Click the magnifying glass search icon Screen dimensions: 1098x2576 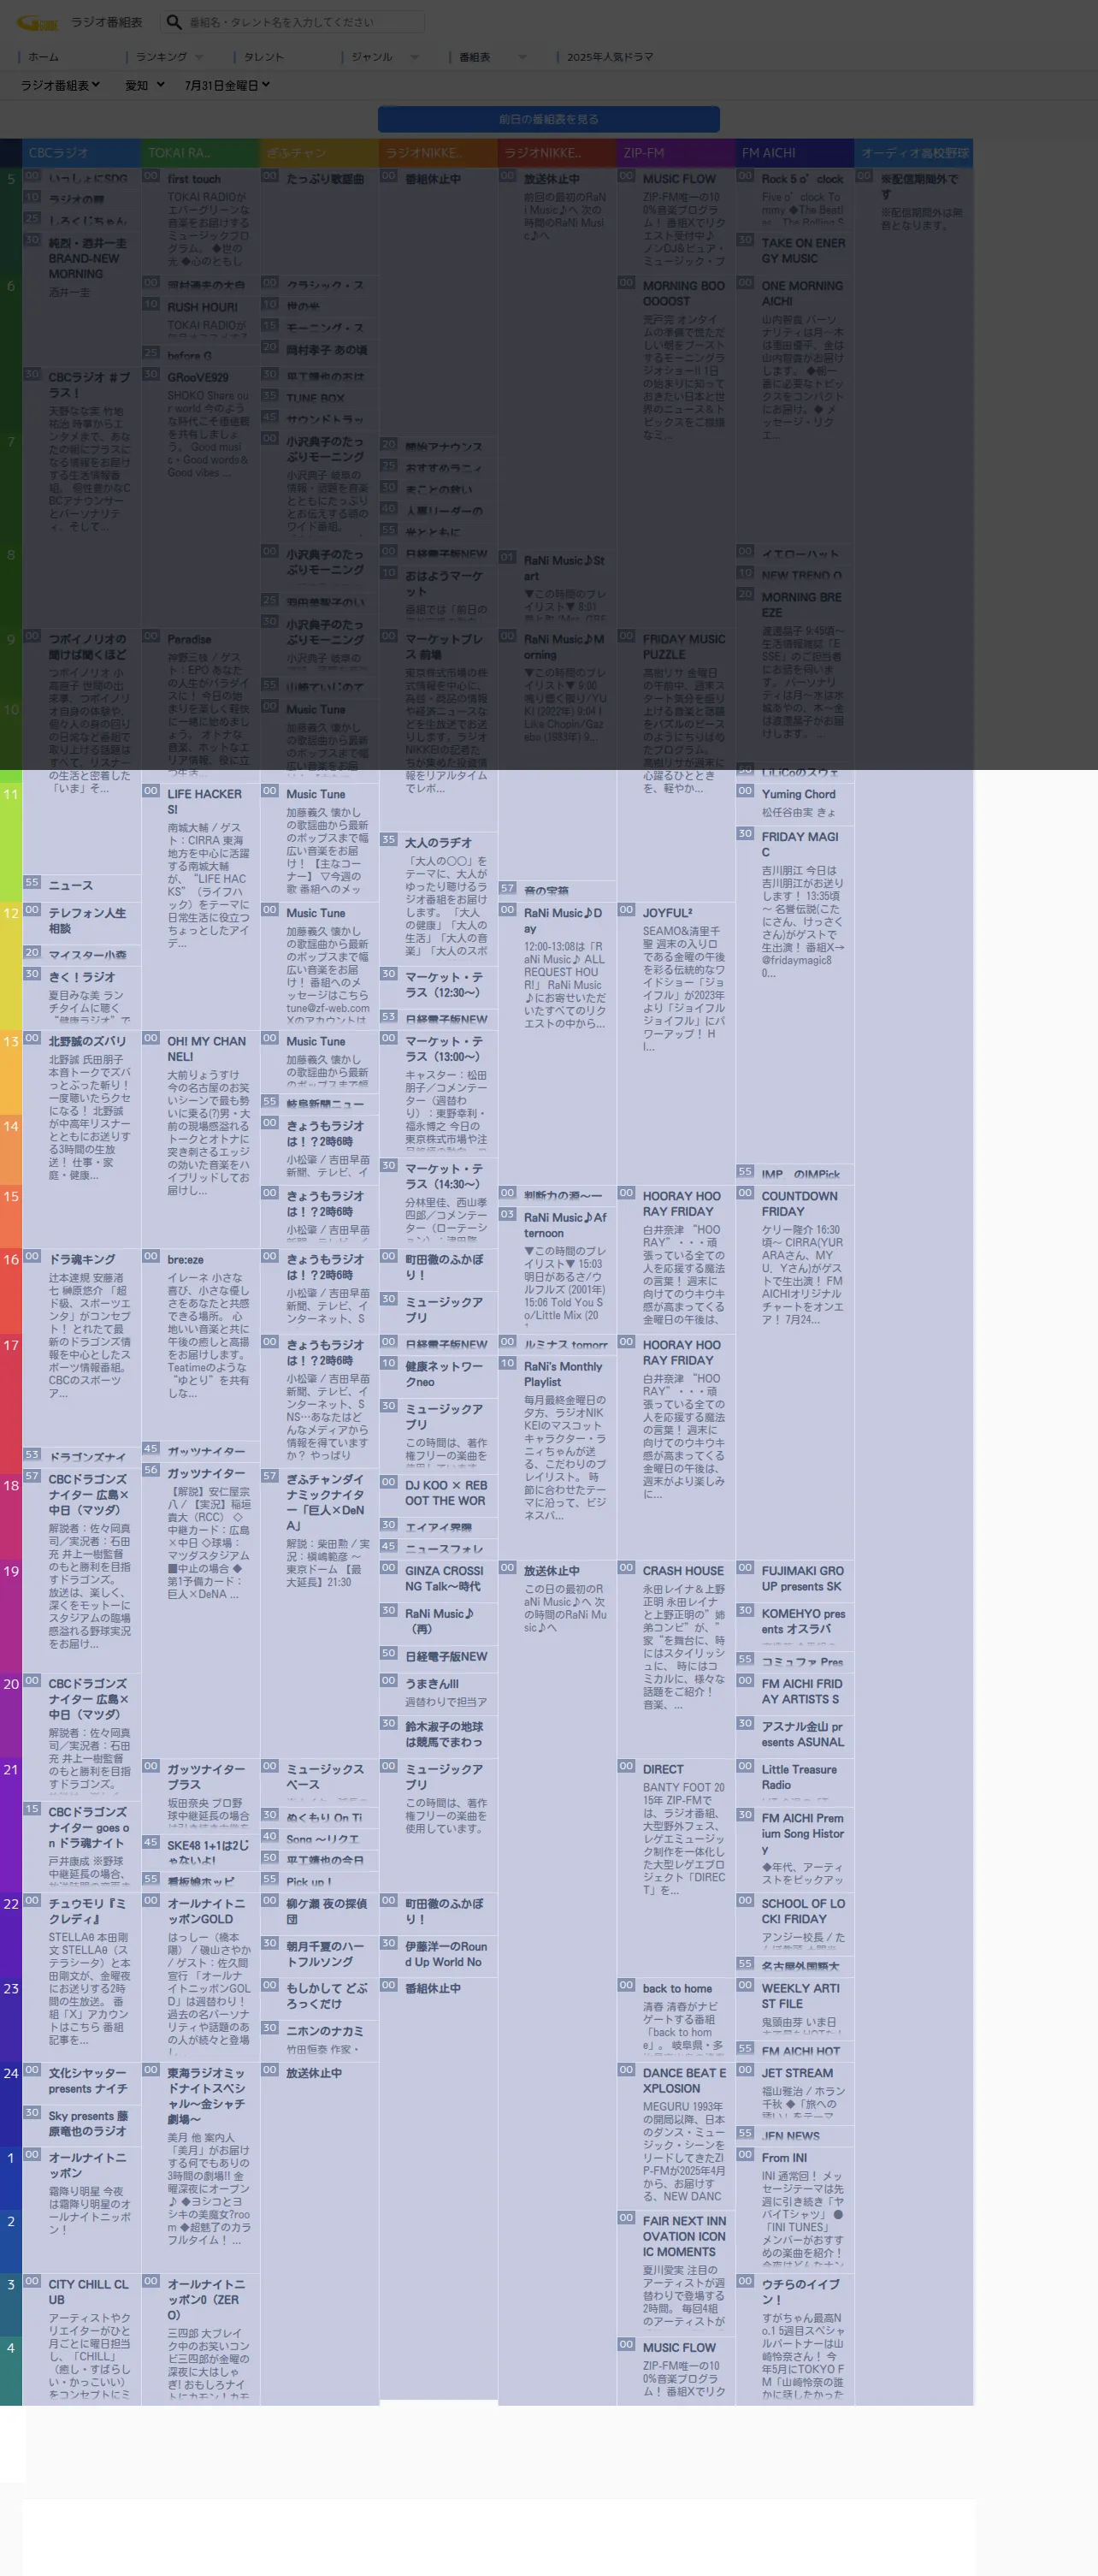click(174, 22)
